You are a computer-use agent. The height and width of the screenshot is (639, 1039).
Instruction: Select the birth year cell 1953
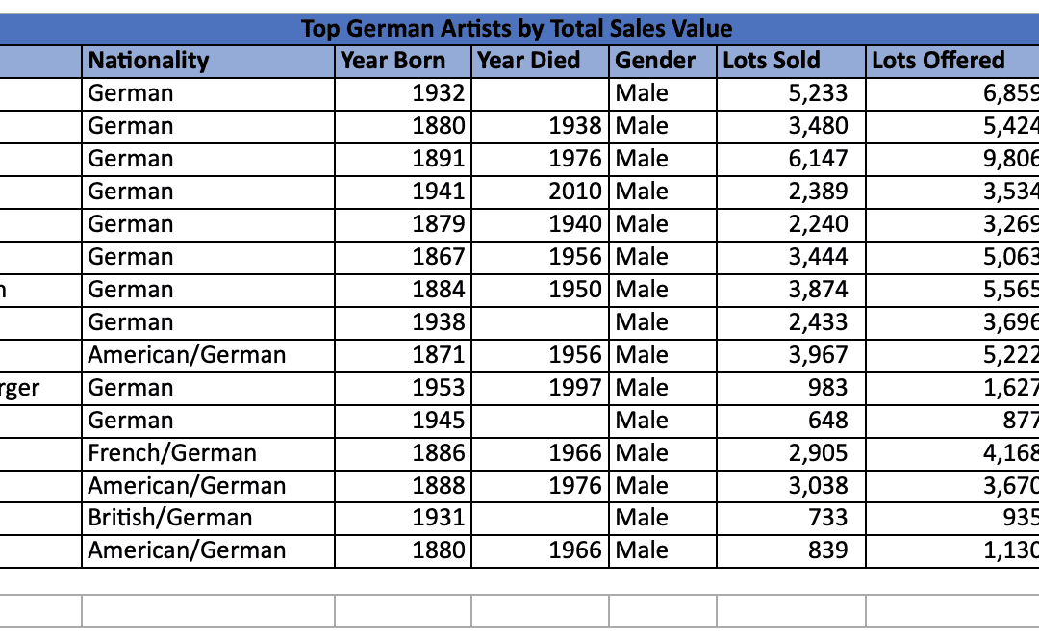(x=403, y=388)
